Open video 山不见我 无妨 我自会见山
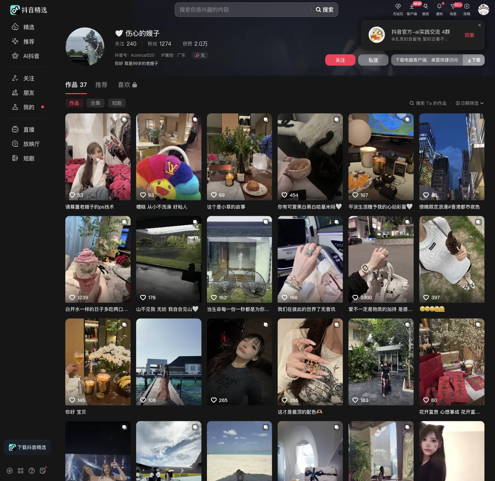The width and height of the screenshot is (495, 481). [x=169, y=259]
